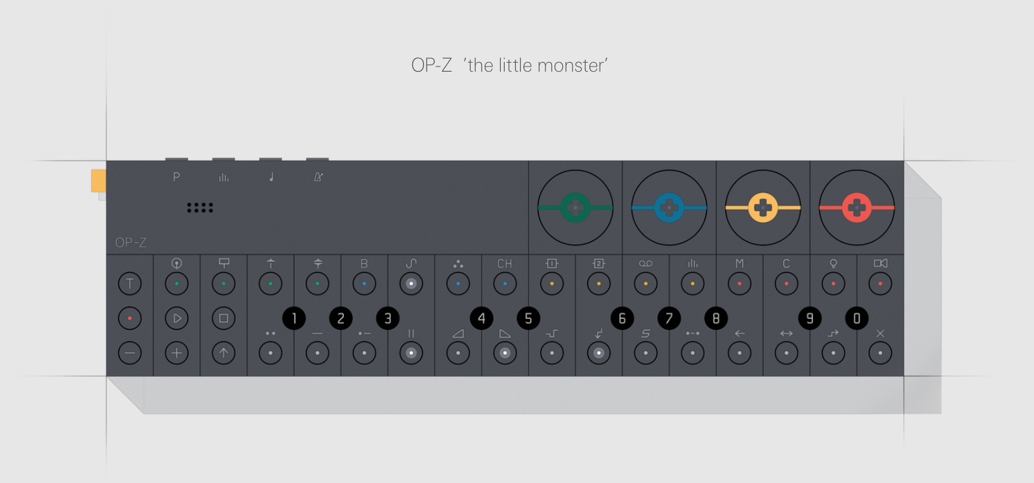Click the plus button
Image resolution: width=1034 pixels, height=483 pixels.
(x=176, y=353)
